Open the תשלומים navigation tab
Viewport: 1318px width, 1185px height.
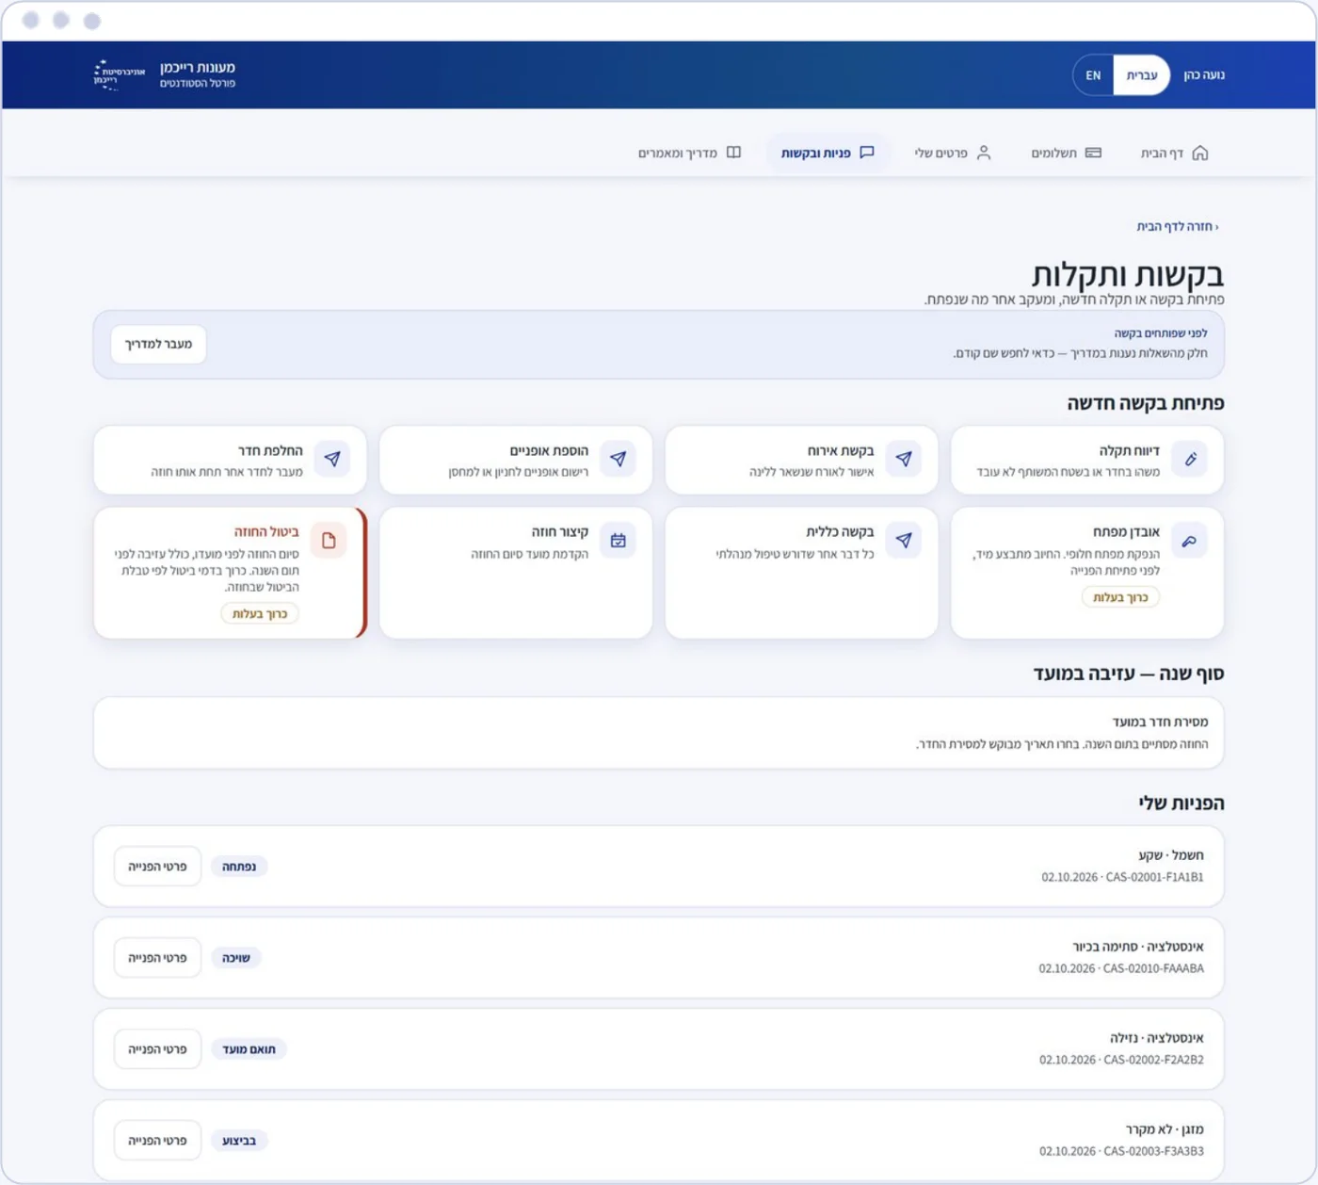(x=1066, y=153)
